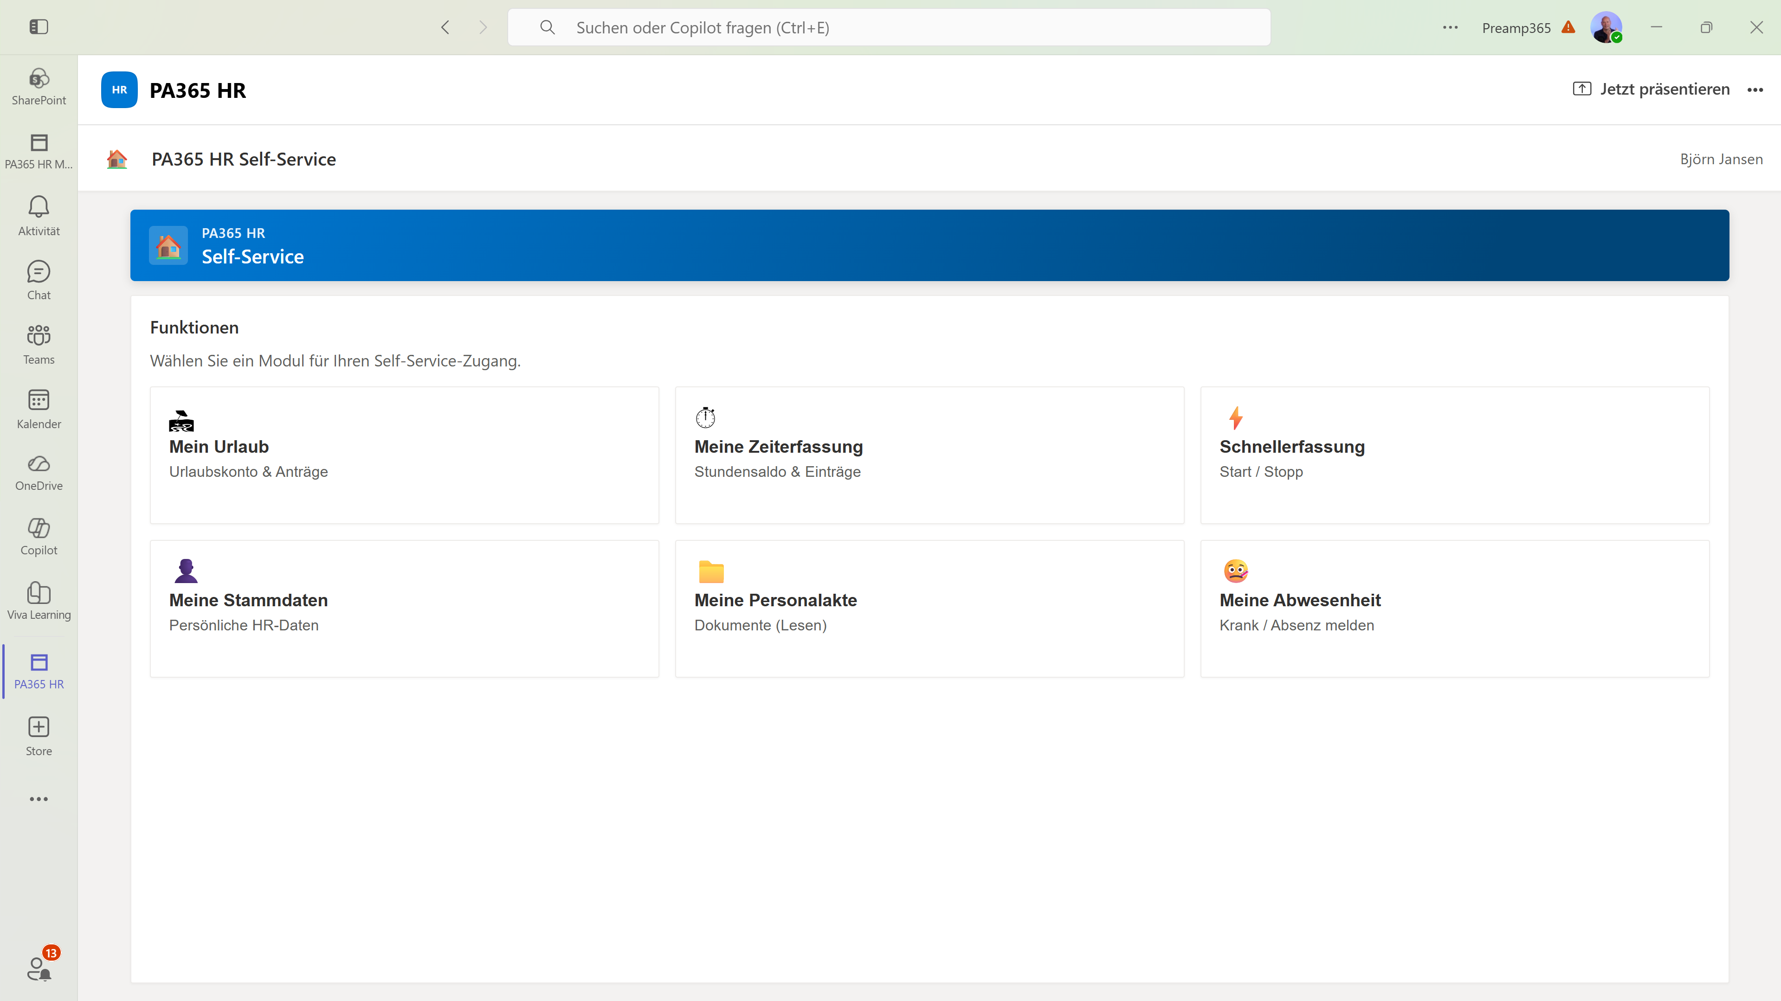This screenshot has width=1781, height=1001.
Task: Open the Store to add apps
Action: point(39,736)
